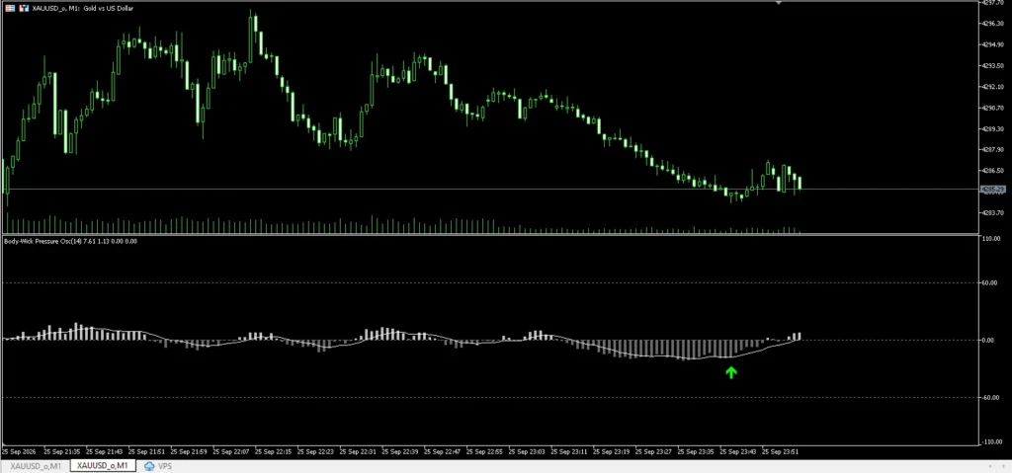This screenshot has width=1012, height=473.
Task: Click the current price tag 4285.29
Action: tap(992, 189)
